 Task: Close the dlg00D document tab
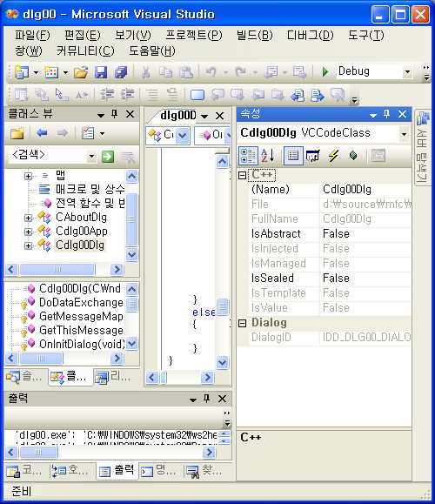point(219,116)
